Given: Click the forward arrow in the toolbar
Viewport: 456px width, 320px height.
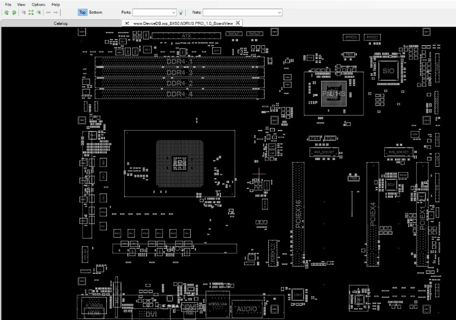Looking at the screenshot, I should tap(55, 13).
